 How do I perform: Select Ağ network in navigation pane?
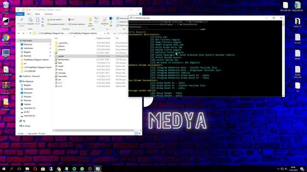tap(24, 121)
